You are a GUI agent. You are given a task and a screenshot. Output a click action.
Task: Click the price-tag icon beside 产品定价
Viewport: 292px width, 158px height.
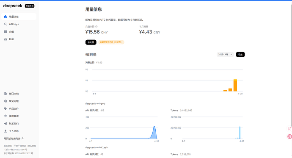[x=6, y=108]
